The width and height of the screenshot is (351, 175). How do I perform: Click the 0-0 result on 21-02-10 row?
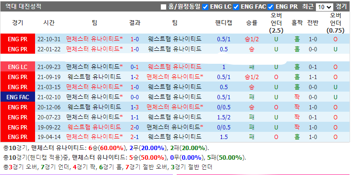[x=134, y=97]
